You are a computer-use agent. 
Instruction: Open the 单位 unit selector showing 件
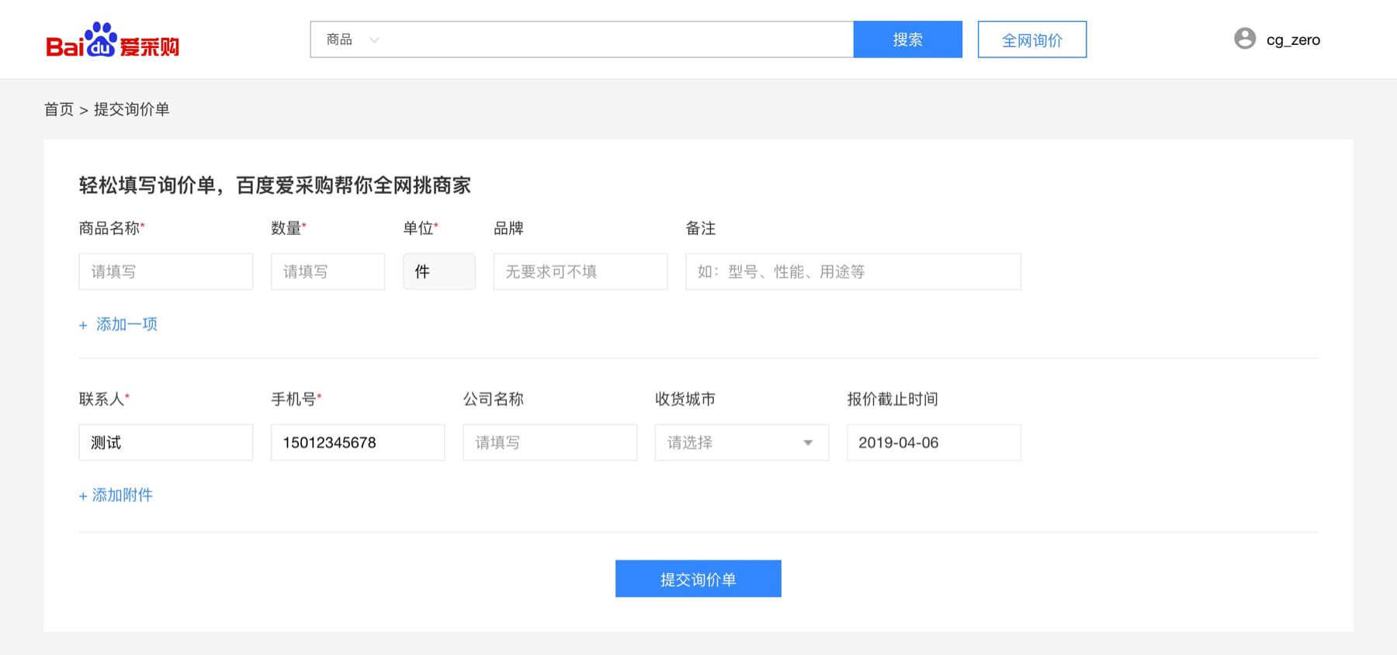439,271
